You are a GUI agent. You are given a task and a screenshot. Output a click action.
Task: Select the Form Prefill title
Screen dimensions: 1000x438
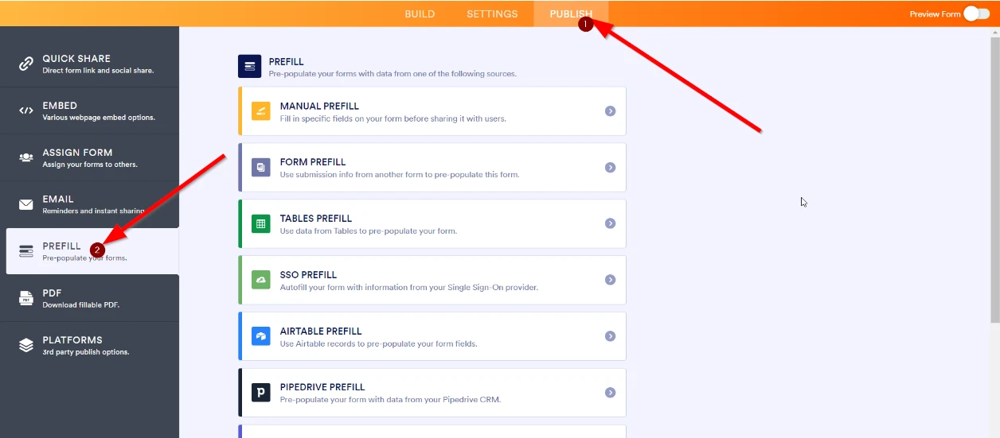313,162
